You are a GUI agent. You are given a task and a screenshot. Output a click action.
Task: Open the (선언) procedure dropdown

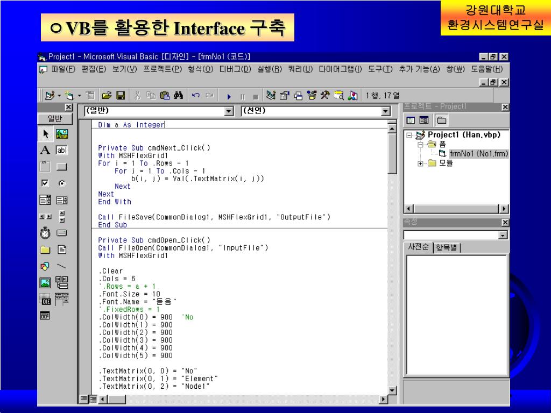point(386,111)
